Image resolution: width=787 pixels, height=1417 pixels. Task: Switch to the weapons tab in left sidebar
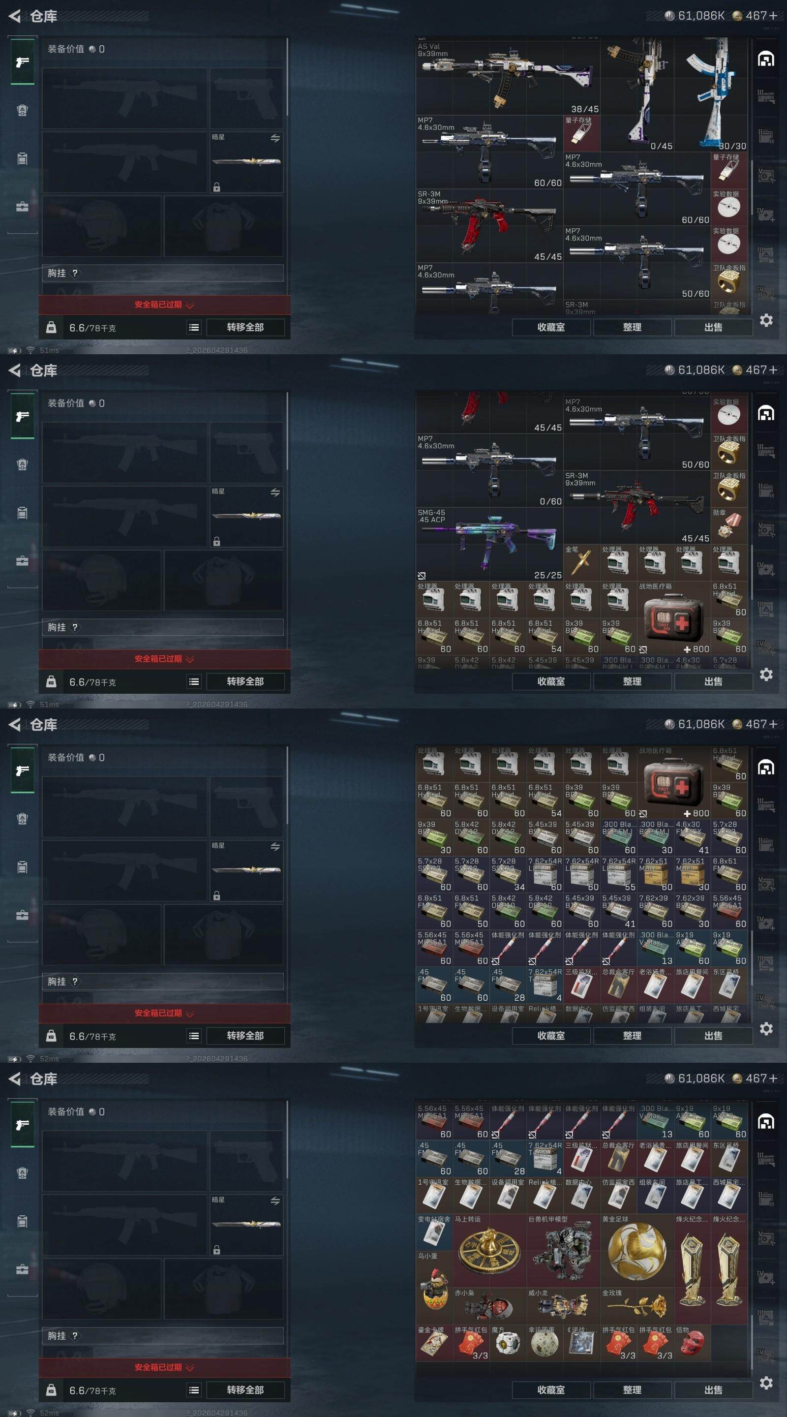(x=22, y=62)
